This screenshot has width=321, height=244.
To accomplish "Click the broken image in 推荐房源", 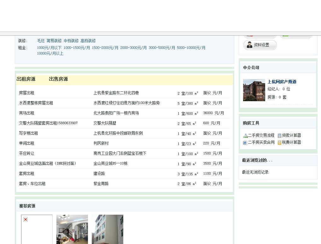I will coord(37,229).
